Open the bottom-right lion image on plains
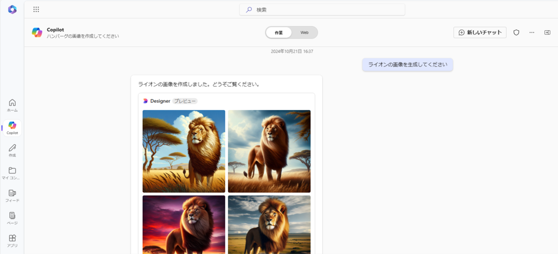This screenshot has width=558, height=254. point(269,225)
